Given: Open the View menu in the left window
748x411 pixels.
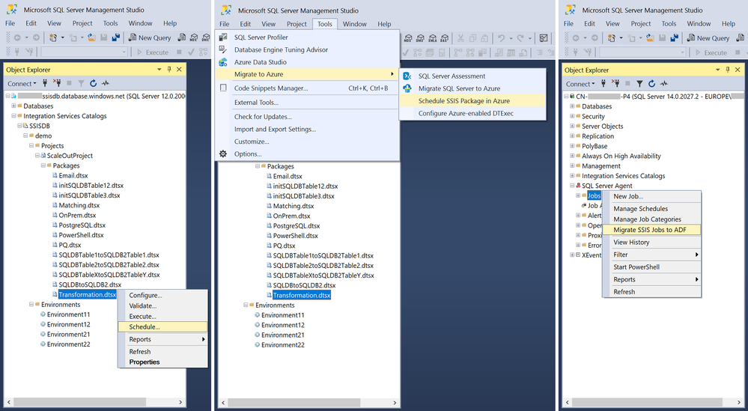Looking at the screenshot, I should 54,23.
